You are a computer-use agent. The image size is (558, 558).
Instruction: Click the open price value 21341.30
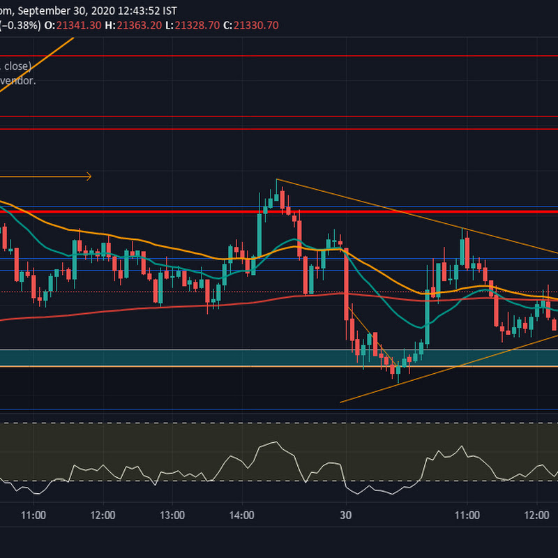[x=79, y=25]
